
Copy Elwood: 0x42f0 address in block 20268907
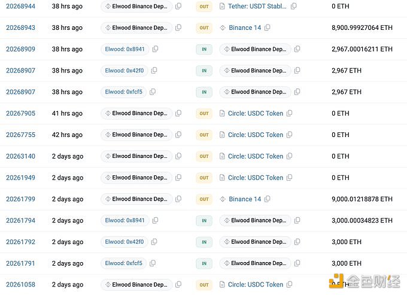click(x=154, y=71)
